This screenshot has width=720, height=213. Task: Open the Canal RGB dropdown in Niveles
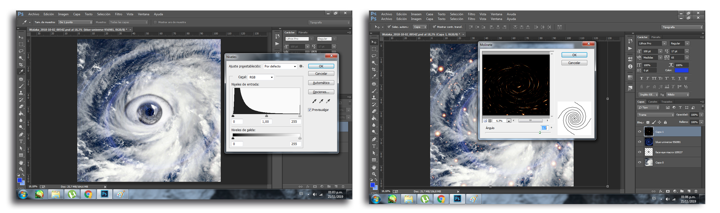click(x=261, y=77)
